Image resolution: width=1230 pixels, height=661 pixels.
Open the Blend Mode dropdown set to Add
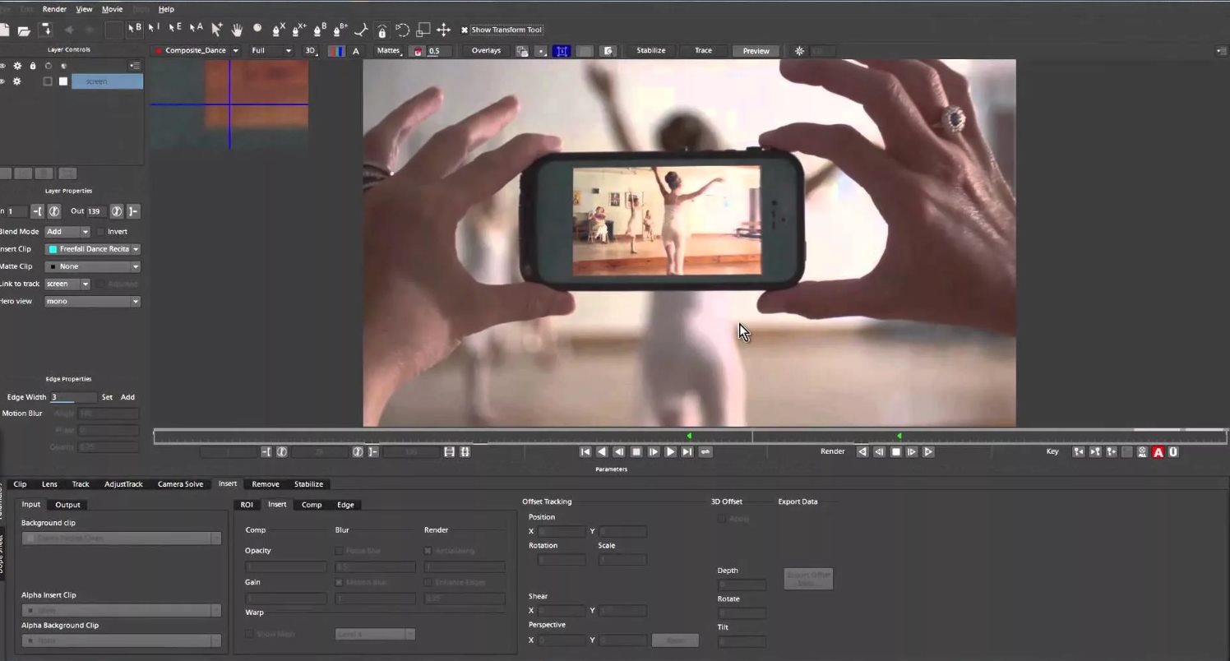(67, 232)
